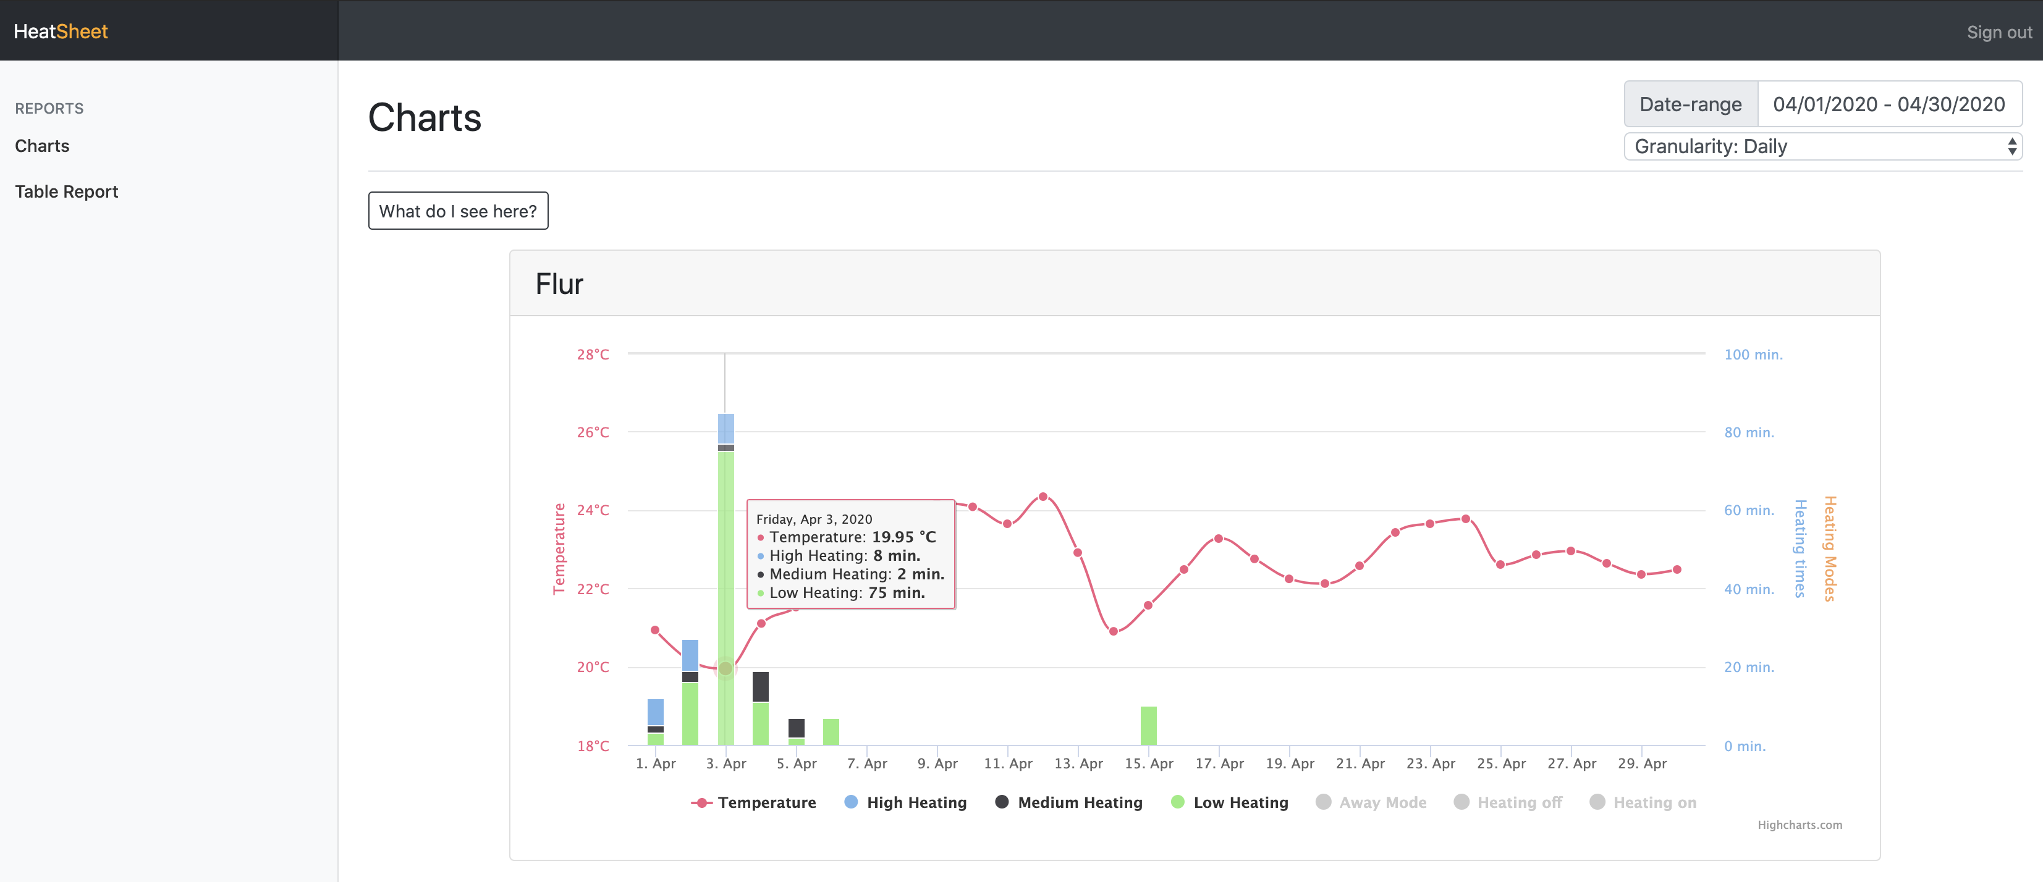Open the HeatSheet home logo
The height and width of the screenshot is (882, 2043).
[x=61, y=31]
